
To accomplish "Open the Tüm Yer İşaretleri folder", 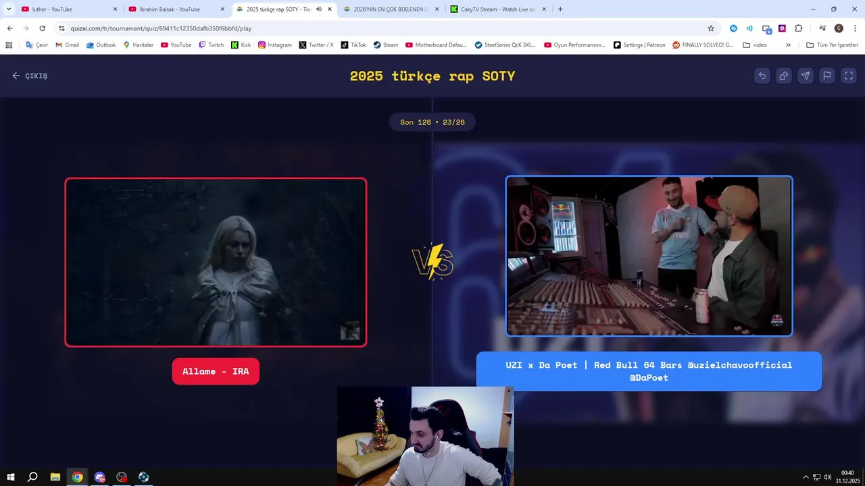I will point(832,45).
